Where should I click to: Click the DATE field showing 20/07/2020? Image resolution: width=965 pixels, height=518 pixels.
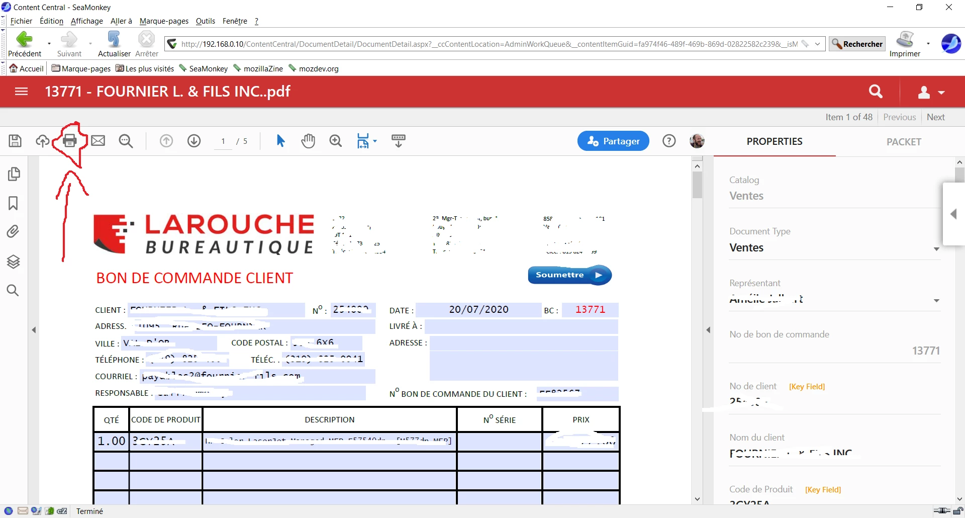pyautogui.click(x=478, y=310)
